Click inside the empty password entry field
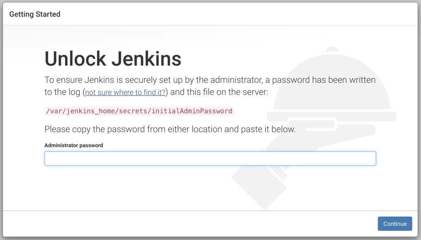Screen dimensions: 421x240 [x=210, y=158]
